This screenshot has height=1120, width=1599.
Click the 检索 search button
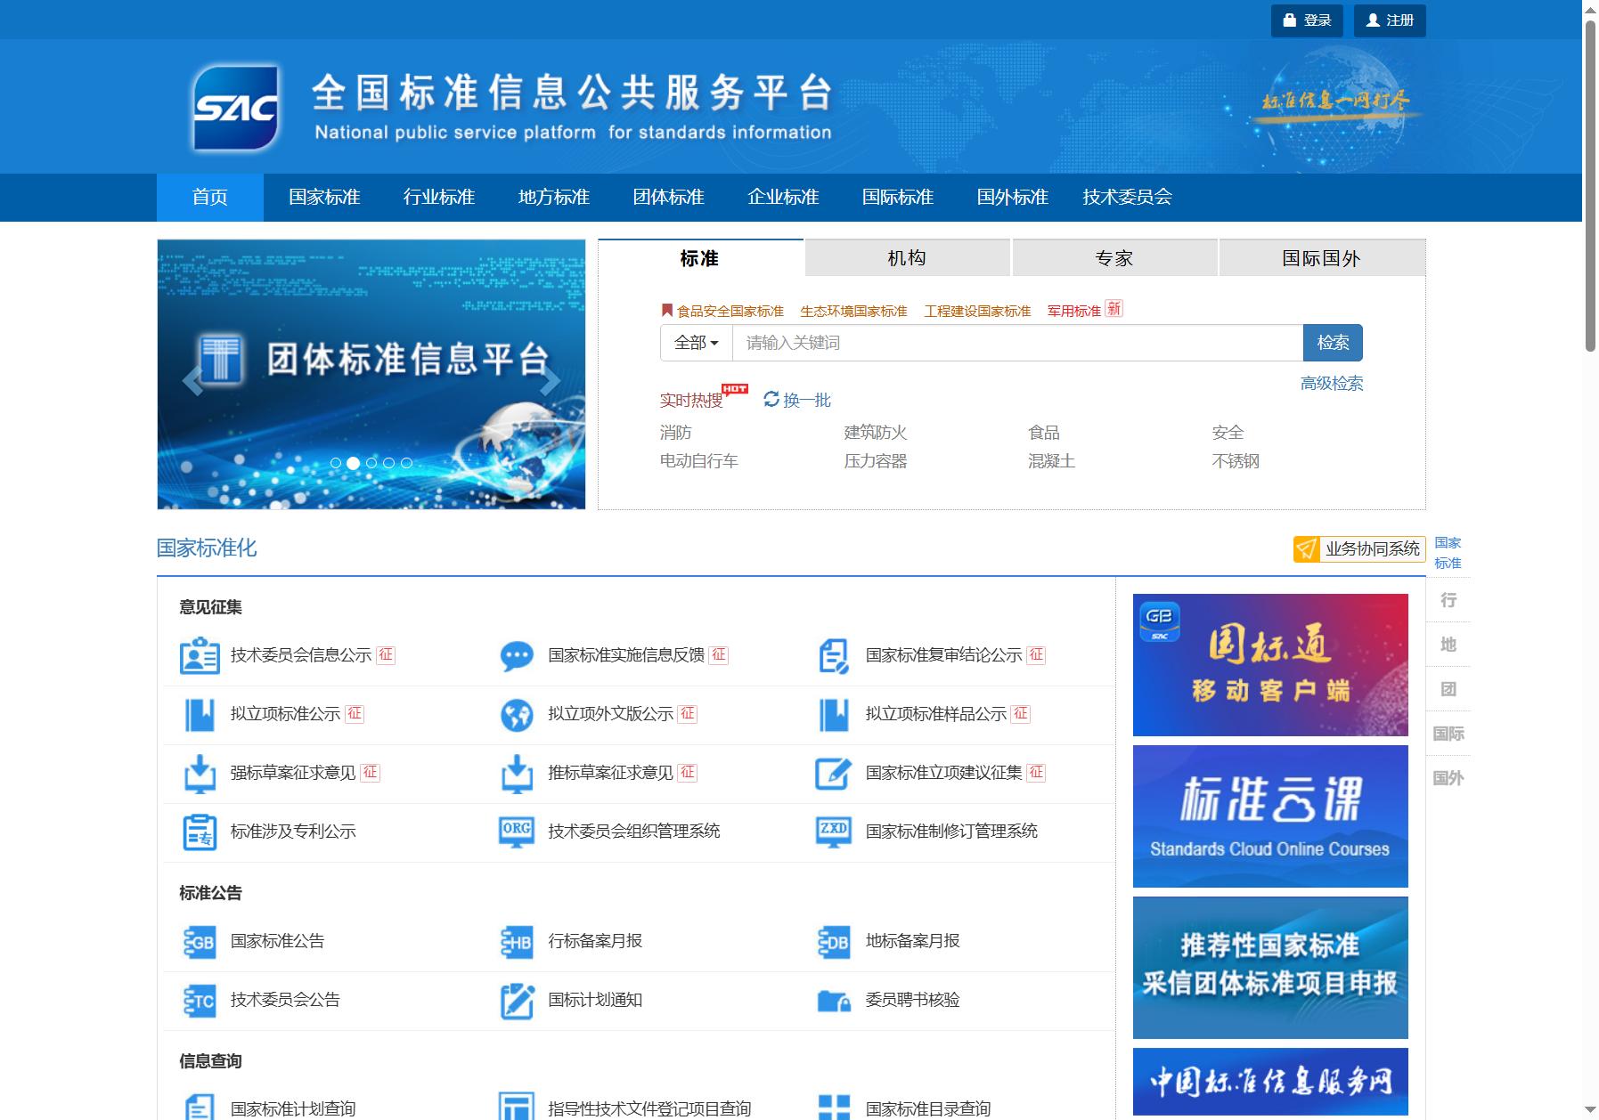click(x=1333, y=343)
